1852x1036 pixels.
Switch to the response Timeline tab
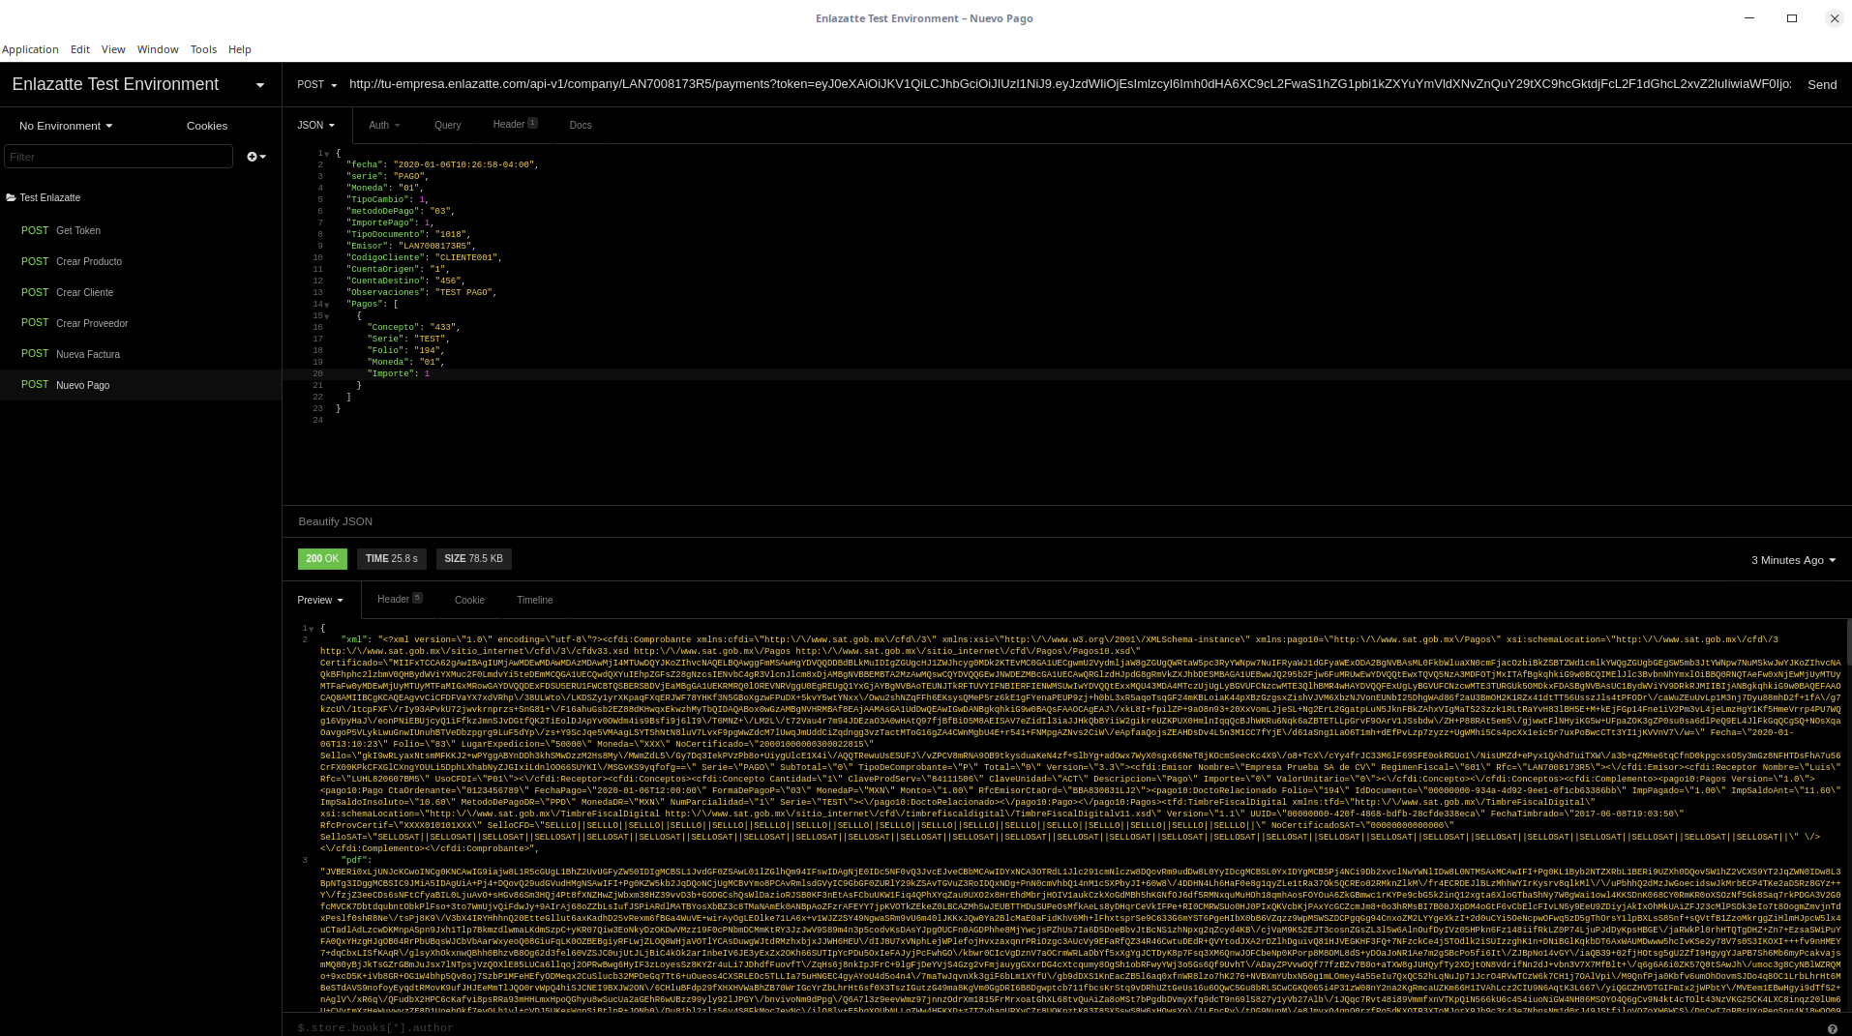[x=534, y=600]
